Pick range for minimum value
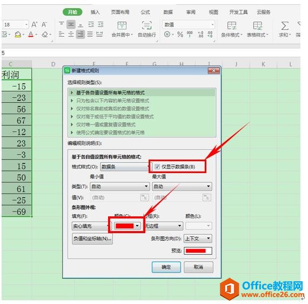This screenshot has width=308, height=304. (x=145, y=197)
